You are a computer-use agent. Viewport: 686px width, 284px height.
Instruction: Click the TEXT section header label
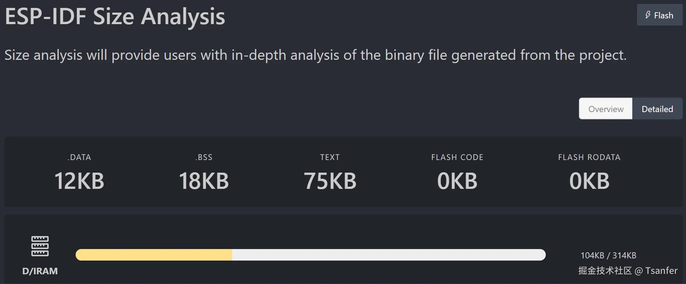point(330,157)
